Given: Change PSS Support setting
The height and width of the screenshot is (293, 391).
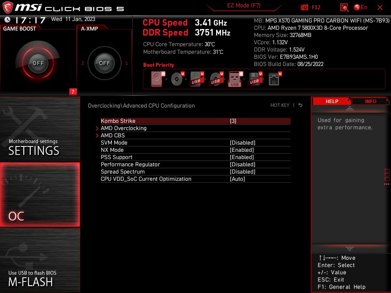Looking at the screenshot, I should 195,157.
